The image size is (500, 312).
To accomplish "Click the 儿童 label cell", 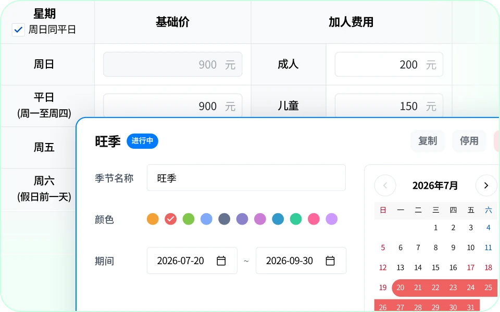I will 288,106.
